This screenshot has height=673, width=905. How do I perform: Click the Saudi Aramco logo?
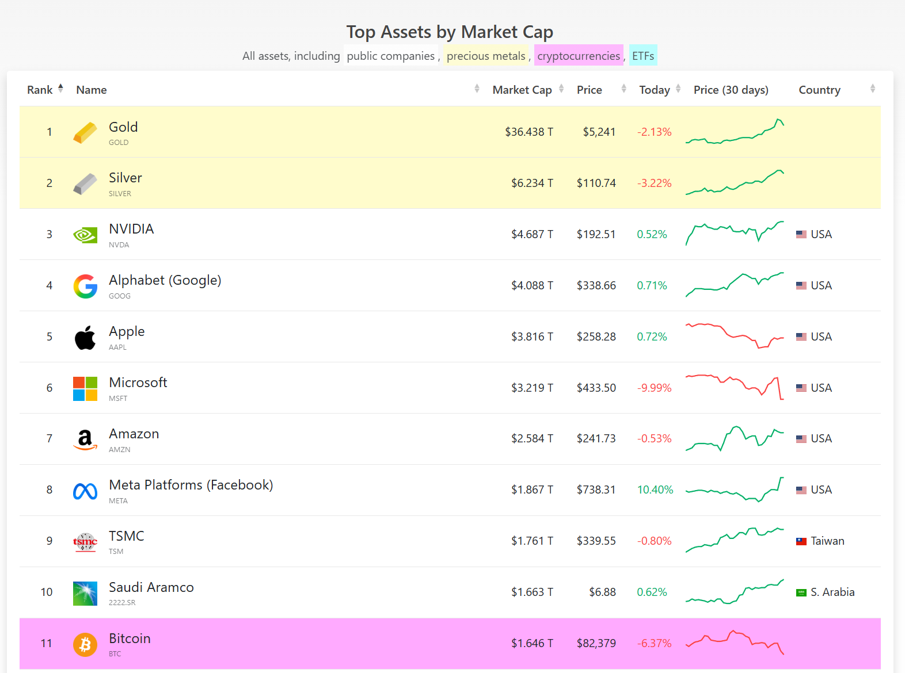coord(85,593)
